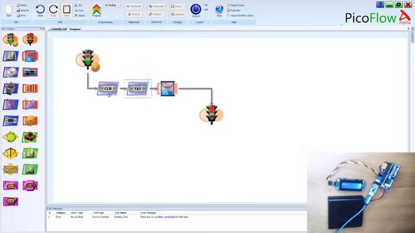
Task: Pick the red hourglass delay tool in toolbox
Action: click(x=30, y=56)
